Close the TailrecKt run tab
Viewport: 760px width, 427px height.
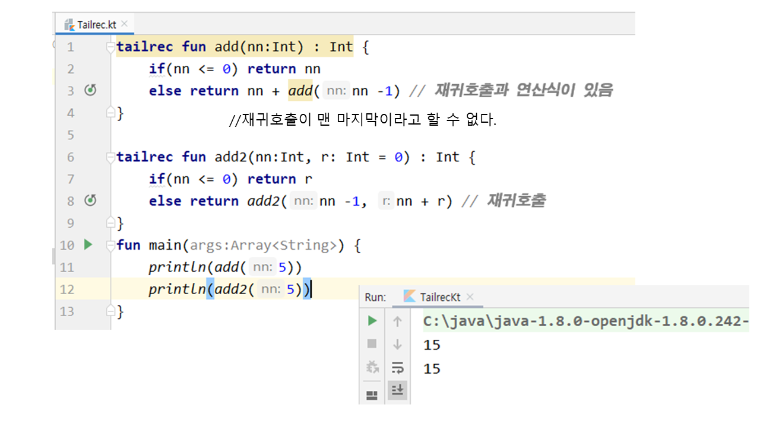pyautogui.click(x=470, y=297)
